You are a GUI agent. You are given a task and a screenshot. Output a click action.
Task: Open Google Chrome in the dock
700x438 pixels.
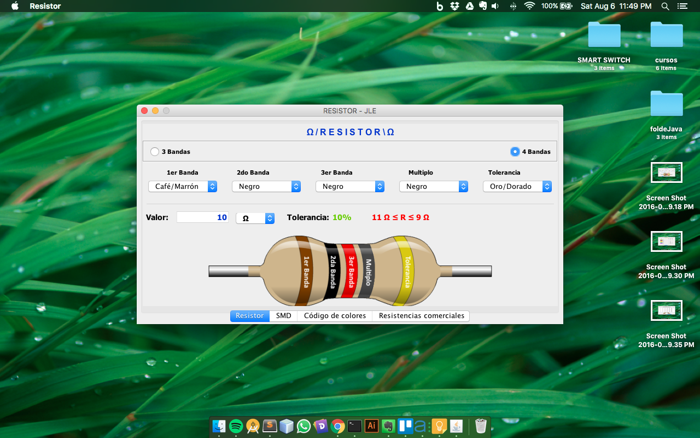tap(337, 426)
